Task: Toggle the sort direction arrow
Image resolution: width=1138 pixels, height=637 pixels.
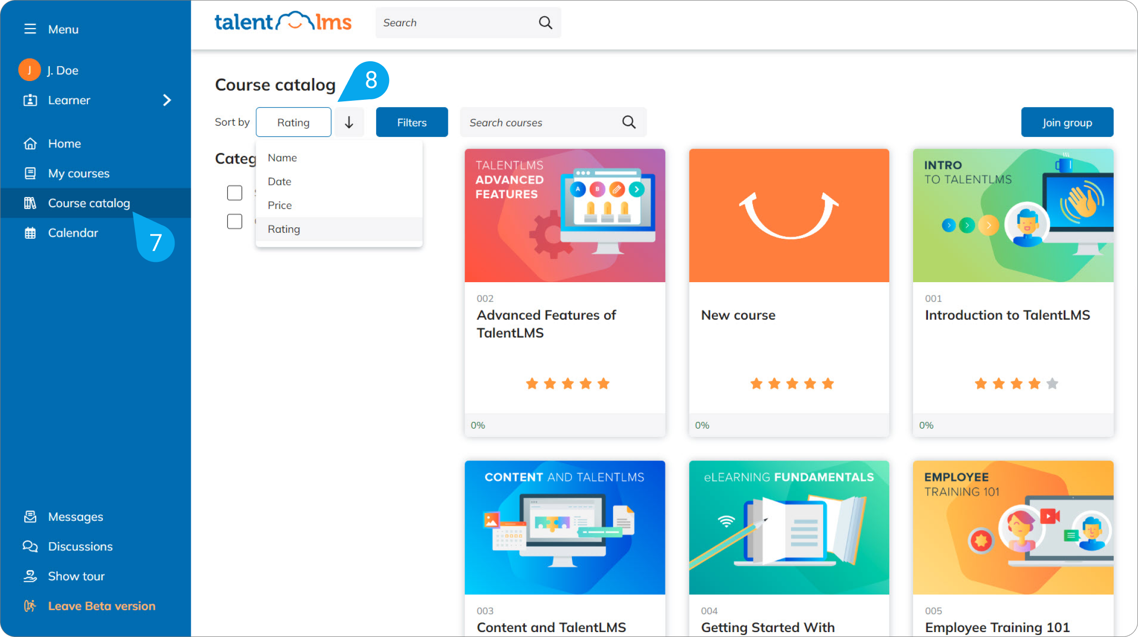Action: point(349,122)
